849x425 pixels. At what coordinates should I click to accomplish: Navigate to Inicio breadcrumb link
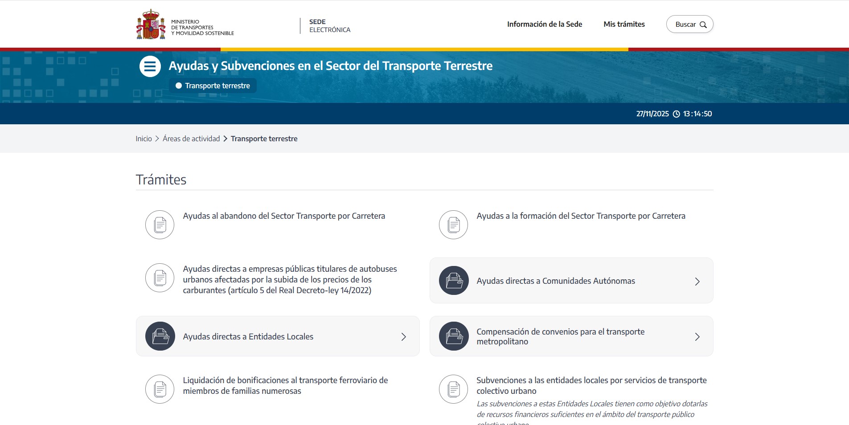pyautogui.click(x=144, y=139)
